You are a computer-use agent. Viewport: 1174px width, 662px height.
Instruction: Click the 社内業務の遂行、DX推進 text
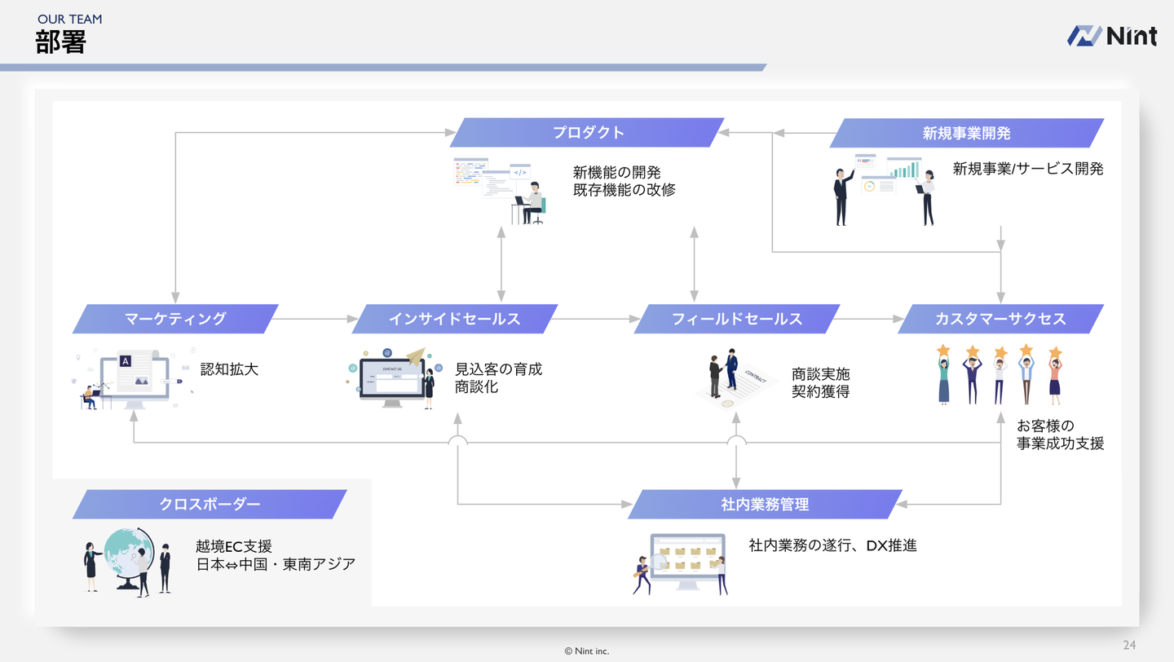tap(832, 545)
